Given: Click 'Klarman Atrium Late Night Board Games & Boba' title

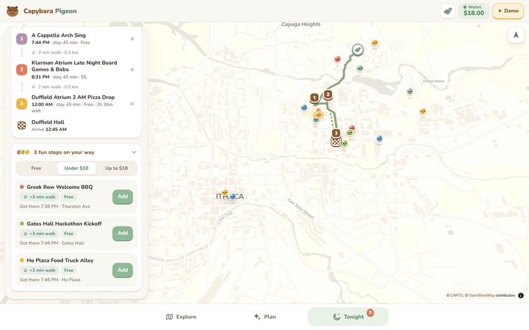Looking at the screenshot, I should (74, 66).
